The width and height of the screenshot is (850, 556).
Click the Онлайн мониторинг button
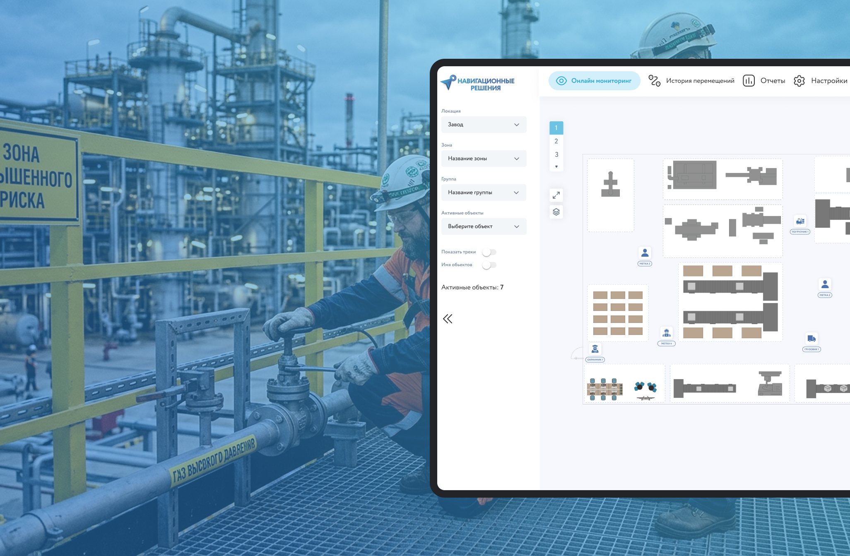[594, 81]
